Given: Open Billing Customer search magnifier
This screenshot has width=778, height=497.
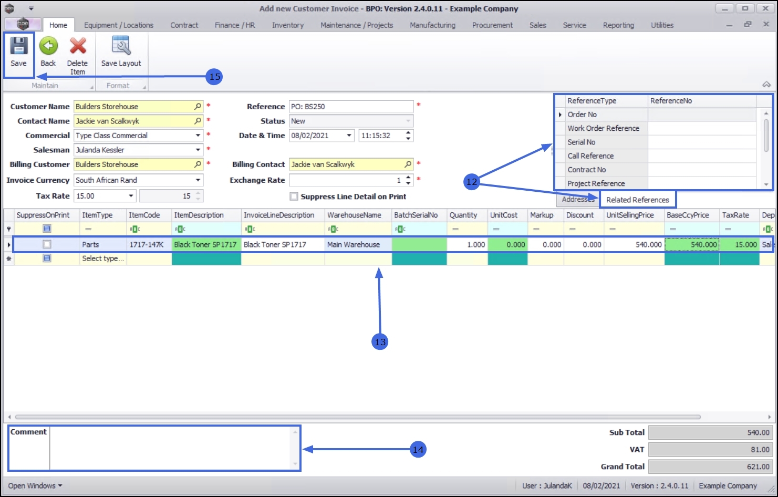Looking at the screenshot, I should tap(198, 164).
